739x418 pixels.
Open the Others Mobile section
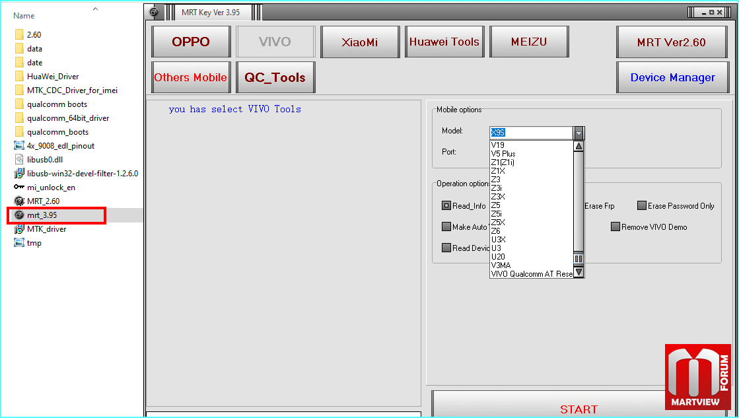coord(191,77)
